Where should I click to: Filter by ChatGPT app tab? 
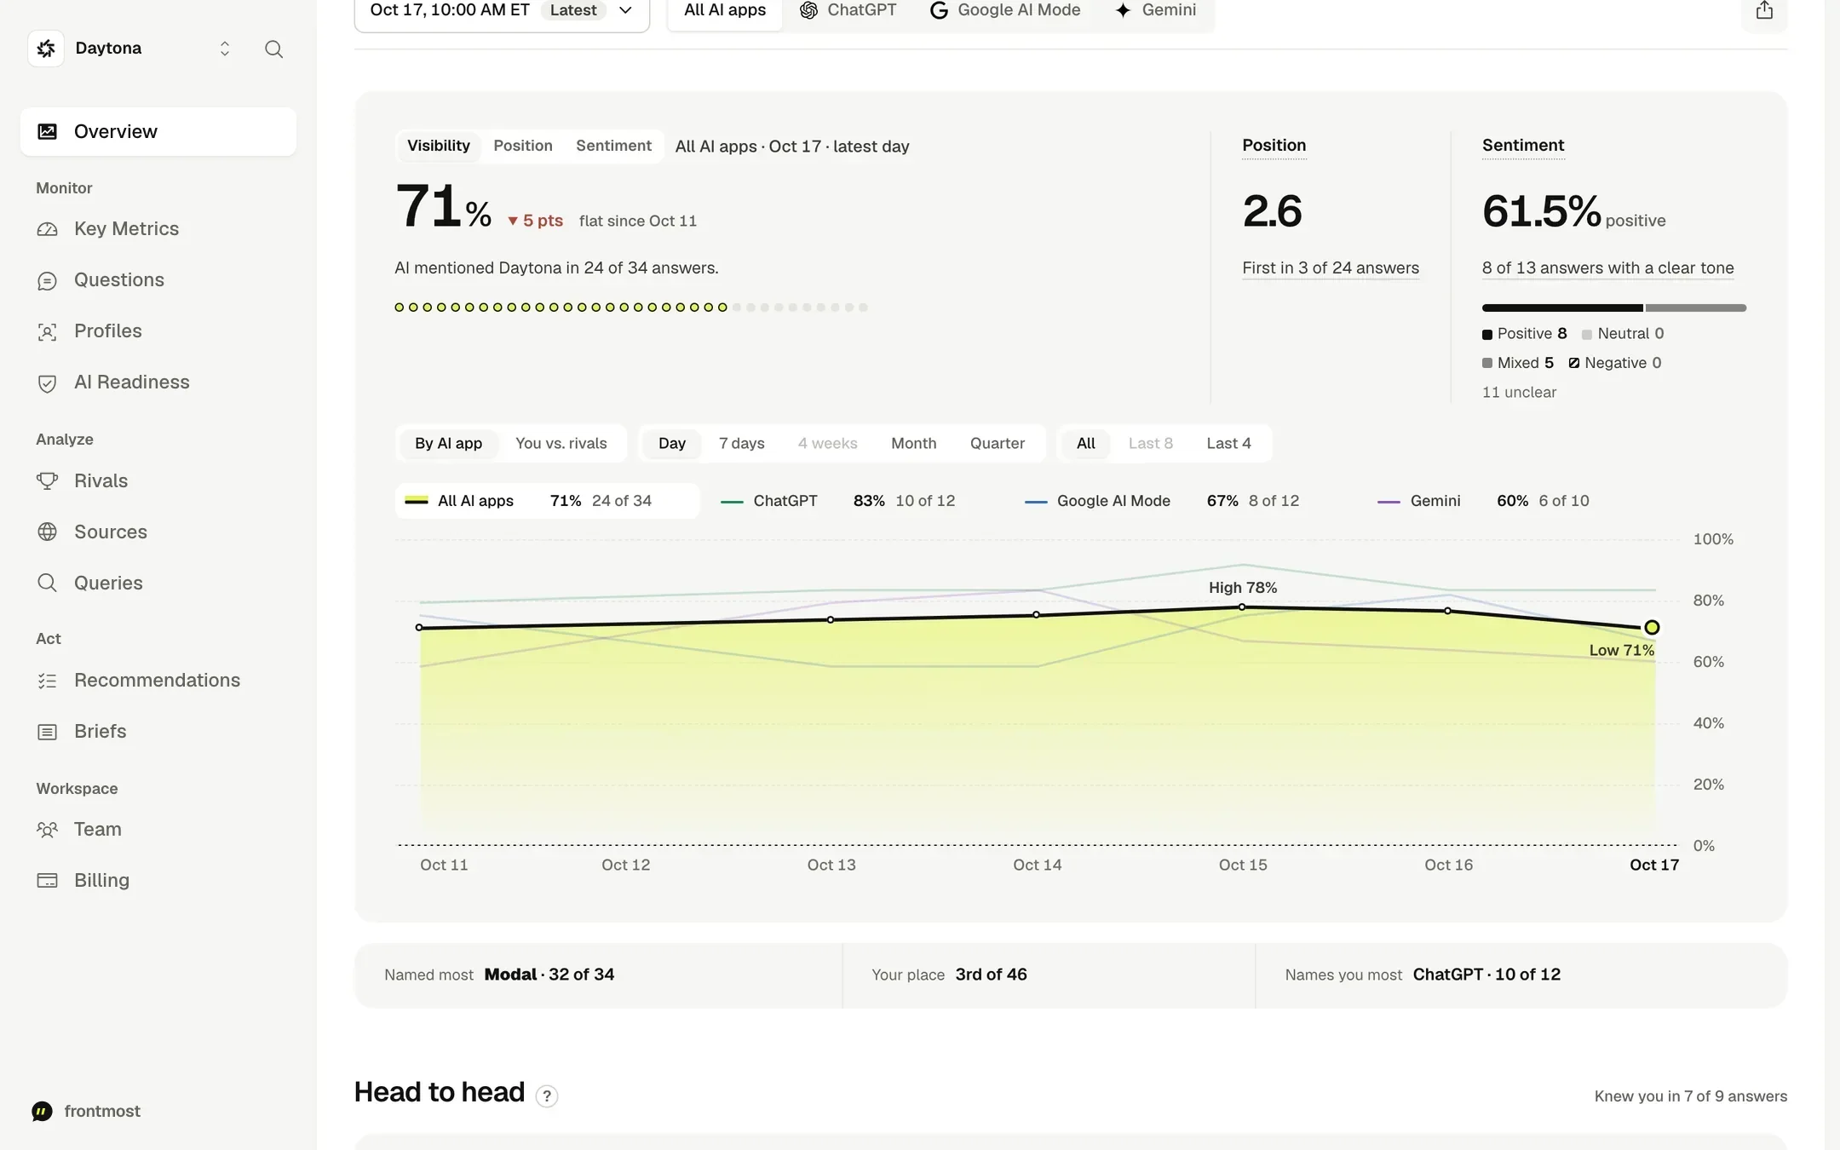click(x=848, y=11)
